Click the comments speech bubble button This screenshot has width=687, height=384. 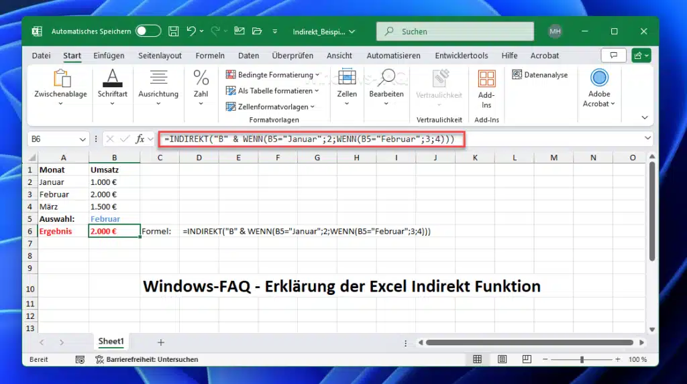[x=613, y=56]
